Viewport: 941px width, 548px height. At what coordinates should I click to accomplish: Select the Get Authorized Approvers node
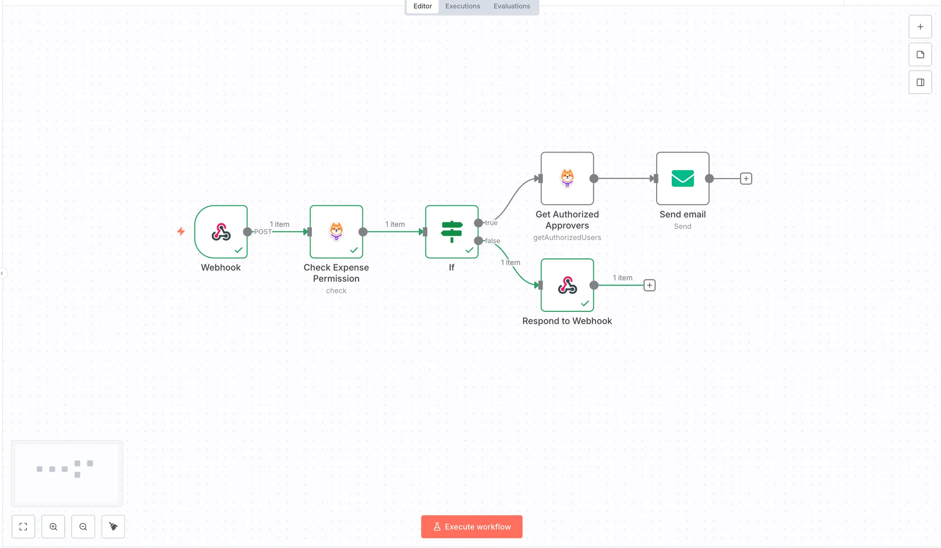pos(567,178)
